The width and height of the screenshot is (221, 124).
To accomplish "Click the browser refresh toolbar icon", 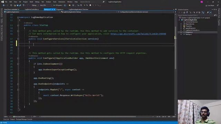I will [65, 6].
